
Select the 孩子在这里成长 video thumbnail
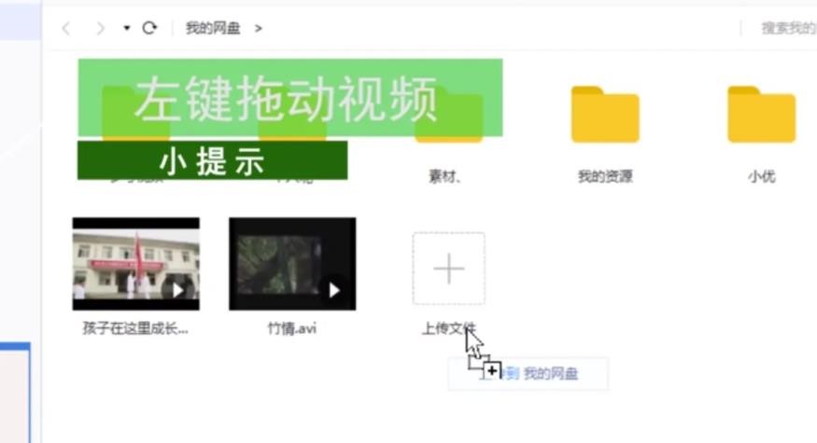[136, 264]
